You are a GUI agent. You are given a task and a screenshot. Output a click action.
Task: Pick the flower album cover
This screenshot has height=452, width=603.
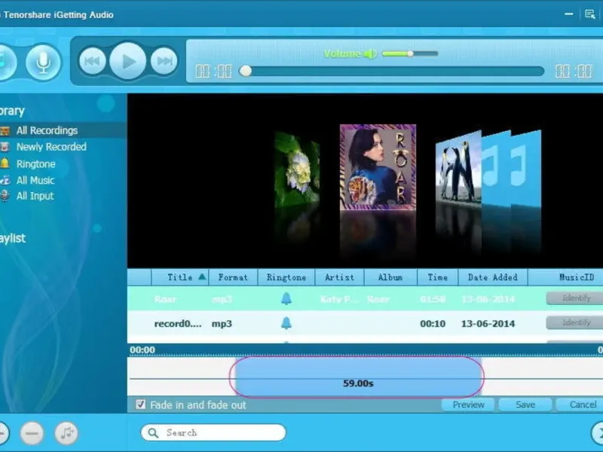tap(297, 167)
